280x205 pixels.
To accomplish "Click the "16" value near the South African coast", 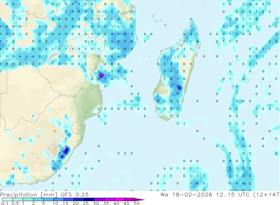I will coord(66,154).
